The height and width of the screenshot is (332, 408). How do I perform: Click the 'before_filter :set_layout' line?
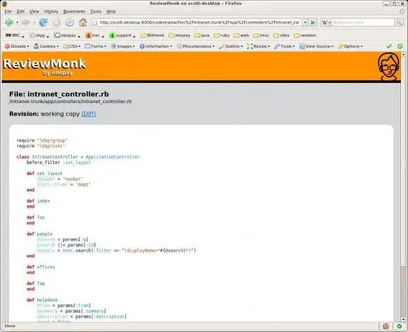pos(59,163)
